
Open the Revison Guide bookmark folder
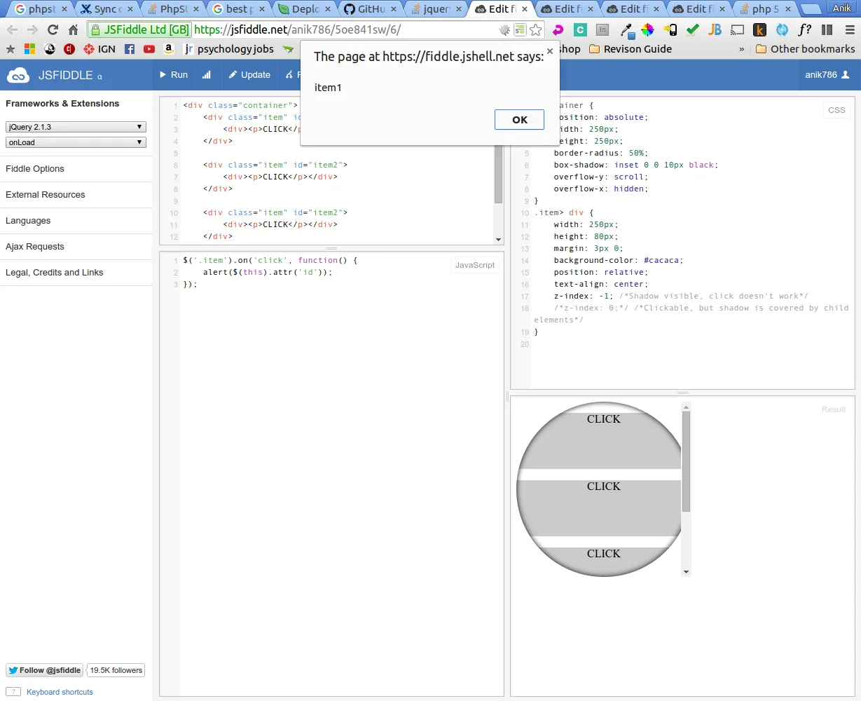pyautogui.click(x=631, y=49)
